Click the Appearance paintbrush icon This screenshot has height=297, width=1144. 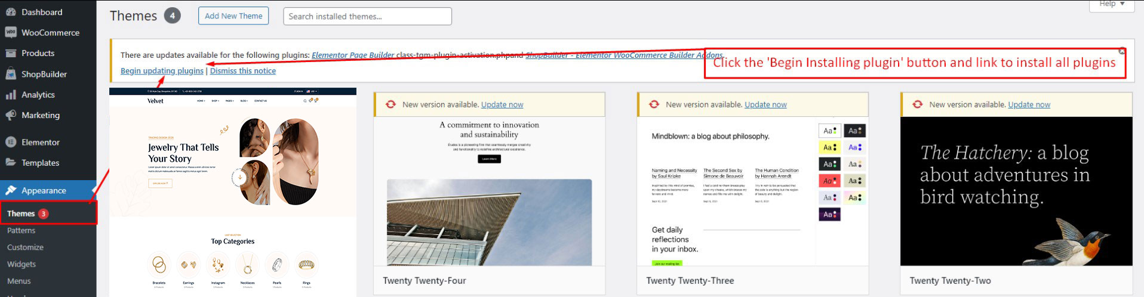pyautogui.click(x=10, y=190)
